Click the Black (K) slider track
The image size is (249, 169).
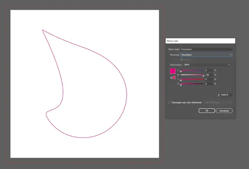[192, 83]
